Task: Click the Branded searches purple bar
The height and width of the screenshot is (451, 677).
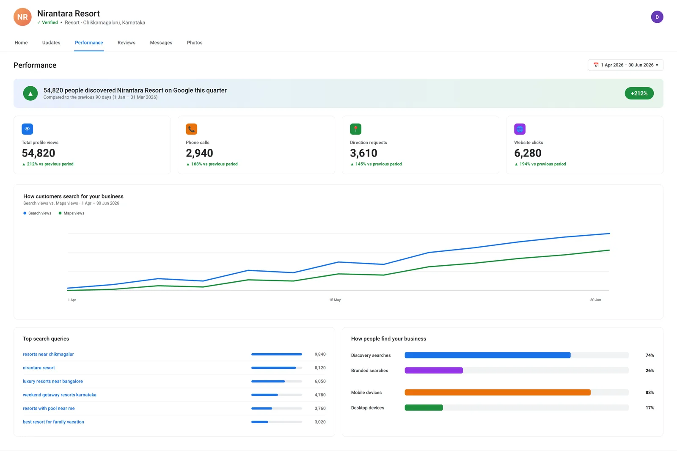Action: click(434, 371)
